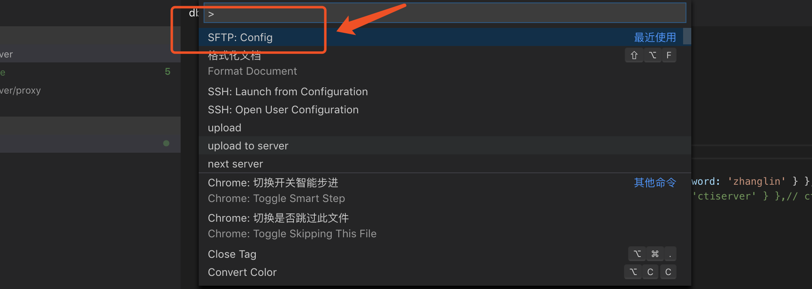Click the F key badge next to Format Document
Image resolution: width=812 pixels, height=289 pixels.
[669, 55]
